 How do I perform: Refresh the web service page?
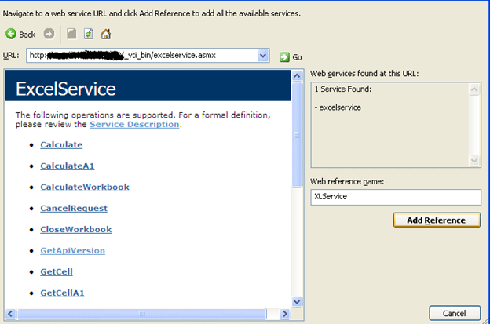pos(87,35)
